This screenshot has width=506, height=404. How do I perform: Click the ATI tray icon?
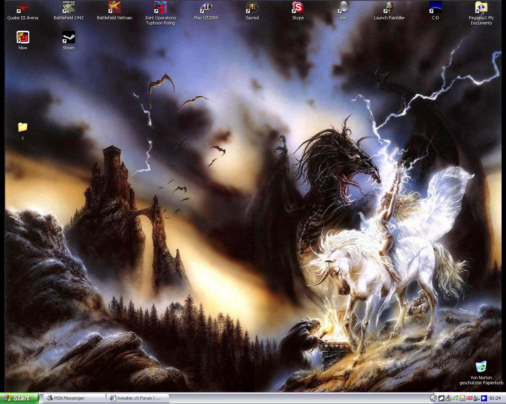[x=470, y=398]
